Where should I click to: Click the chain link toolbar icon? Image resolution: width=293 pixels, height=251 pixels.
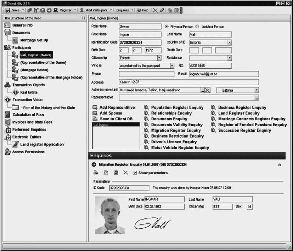tap(29, 10)
